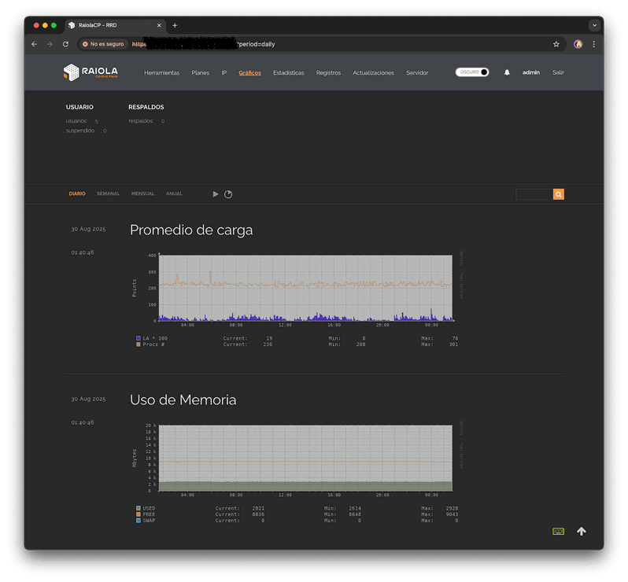This screenshot has width=628, height=582.
Task: Reload the page in the browser
Action: coord(65,44)
